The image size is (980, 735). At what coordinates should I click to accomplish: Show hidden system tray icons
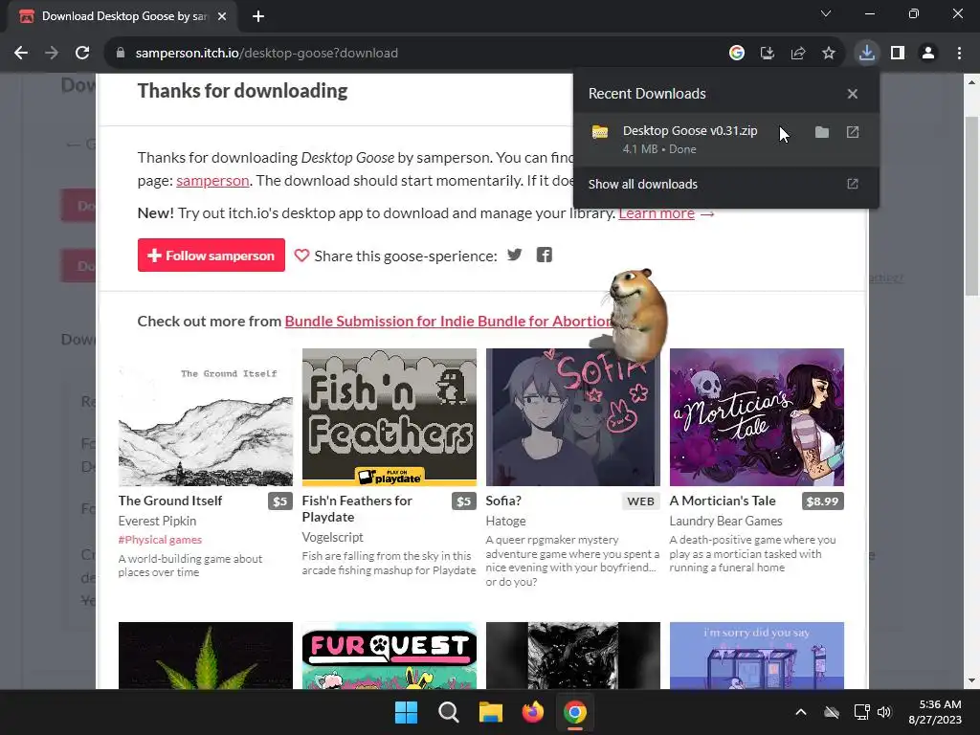pyautogui.click(x=801, y=712)
